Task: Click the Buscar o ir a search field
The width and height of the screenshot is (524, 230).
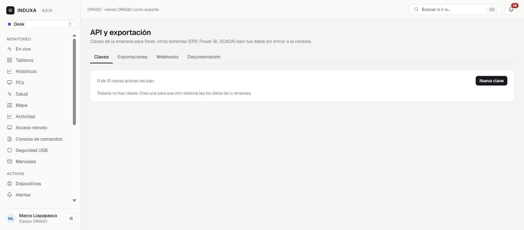Action: click(455, 10)
